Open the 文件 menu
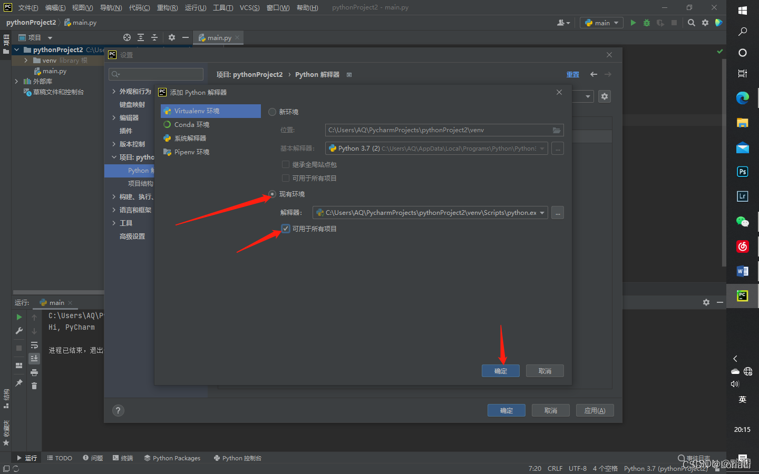Screen dimensions: 759x474 click(x=28, y=7)
